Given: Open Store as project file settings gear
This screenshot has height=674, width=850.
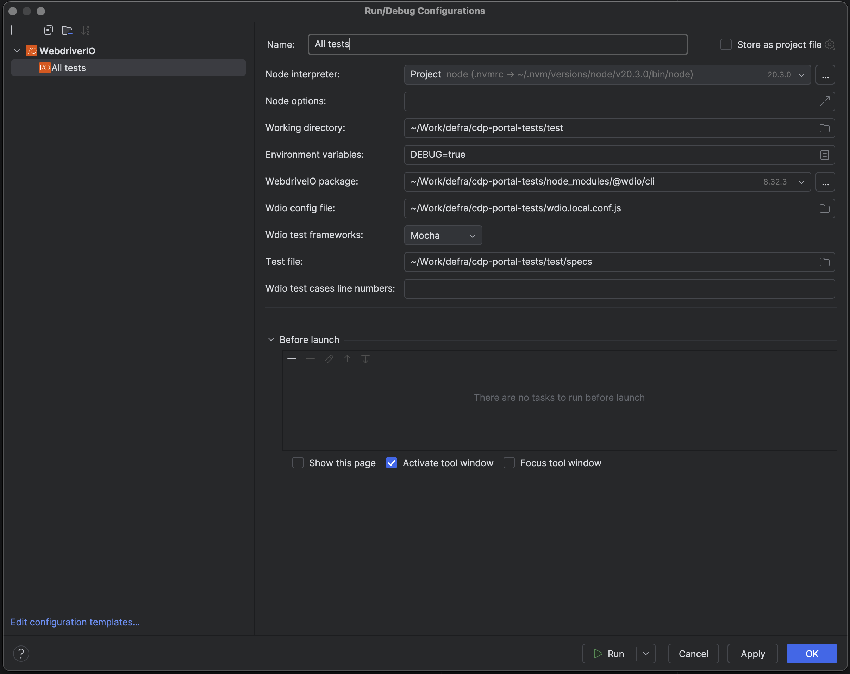Looking at the screenshot, I should click(830, 45).
